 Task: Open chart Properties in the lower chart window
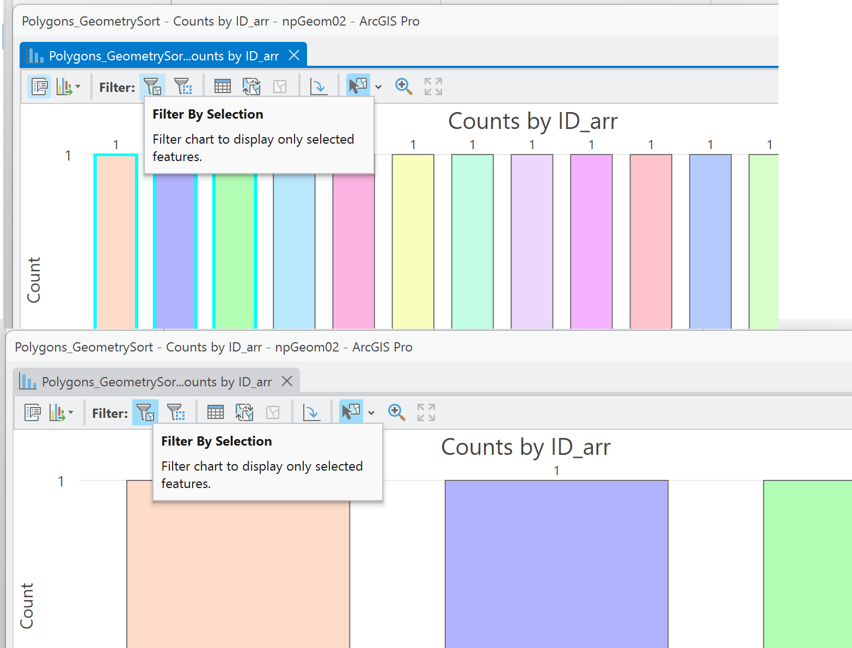coord(33,412)
